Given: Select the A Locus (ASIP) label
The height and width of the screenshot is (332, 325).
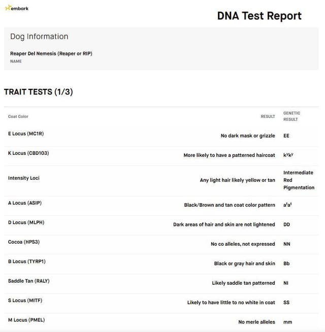Looking at the screenshot, I should coord(25,203).
